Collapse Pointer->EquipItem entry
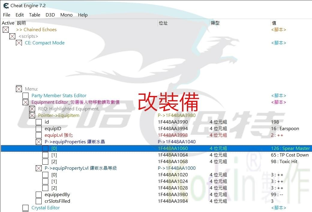 click(32, 115)
